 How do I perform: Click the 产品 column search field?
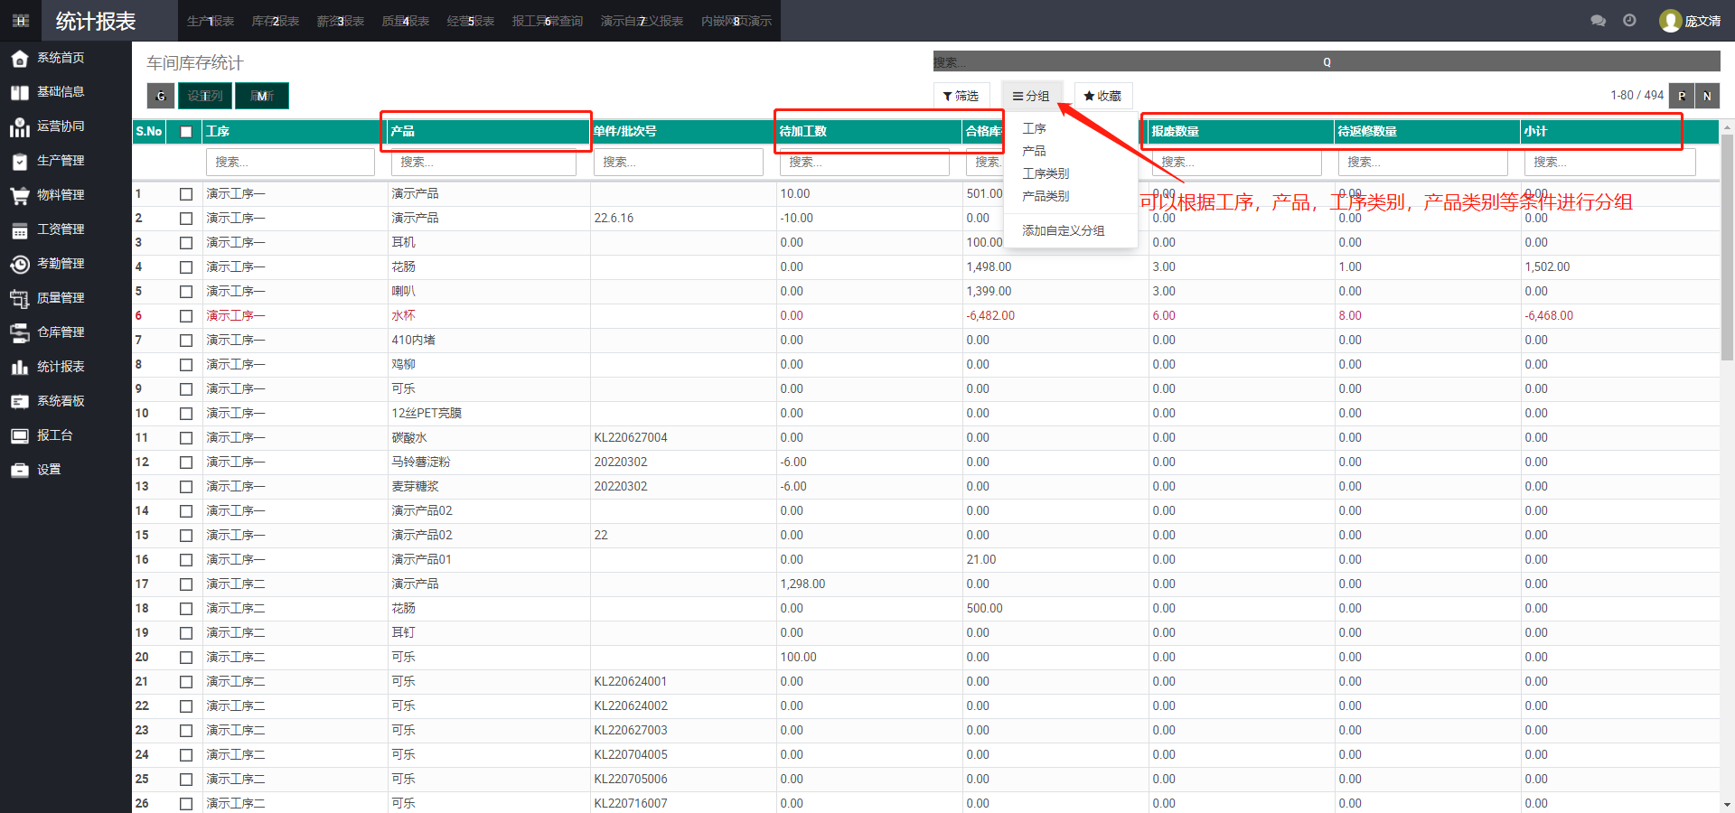[483, 163]
